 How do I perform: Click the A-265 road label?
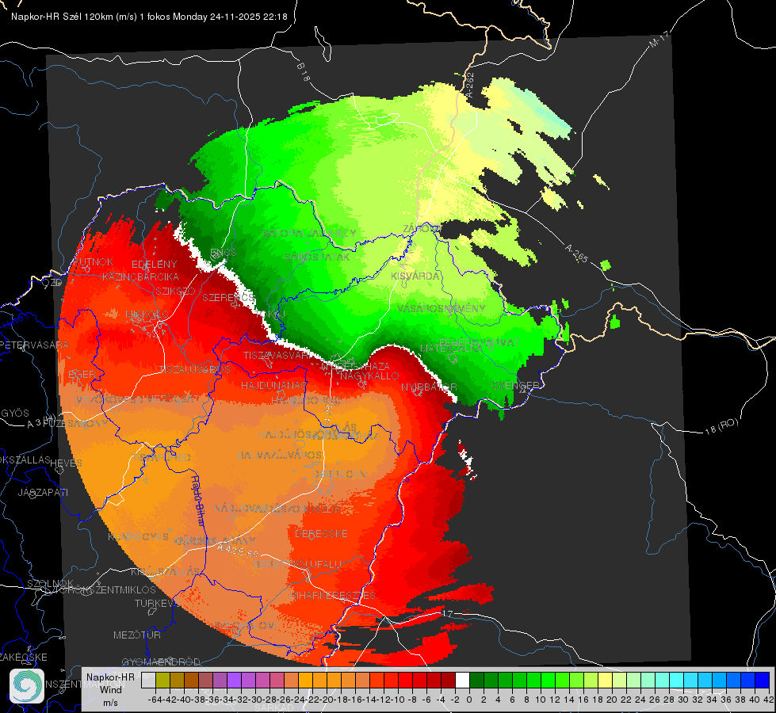(576, 254)
